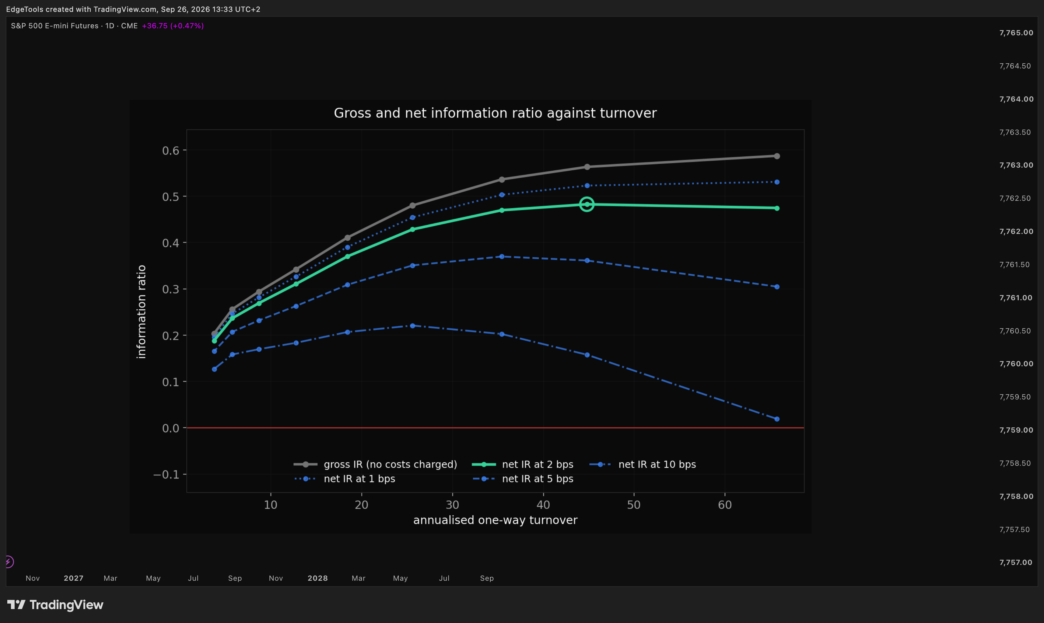The image size is (1044, 623).
Task: Click the price scale label 7,765.00
Action: [x=1016, y=33]
